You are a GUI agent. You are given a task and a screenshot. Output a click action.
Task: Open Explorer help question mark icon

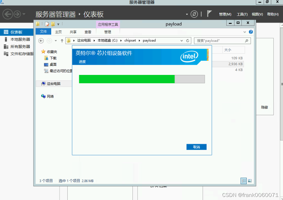[x=251, y=32]
